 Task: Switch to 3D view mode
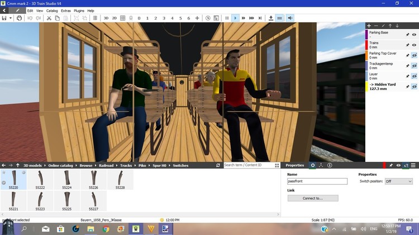[106, 18]
